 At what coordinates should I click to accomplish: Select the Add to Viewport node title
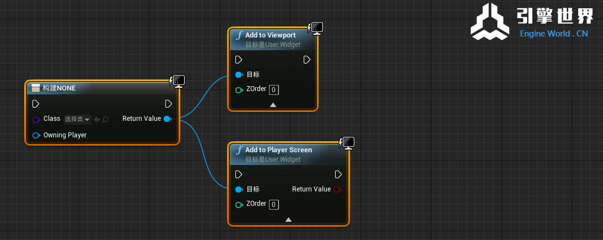[270, 35]
